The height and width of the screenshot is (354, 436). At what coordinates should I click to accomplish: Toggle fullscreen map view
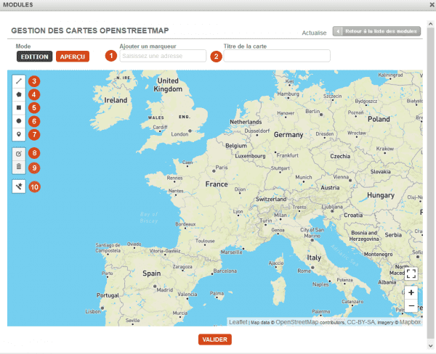pos(411,273)
